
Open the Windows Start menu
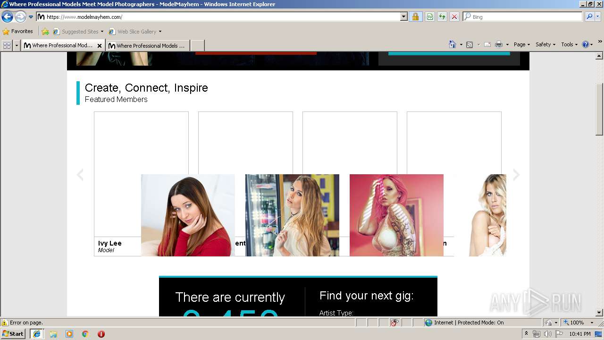click(x=13, y=334)
